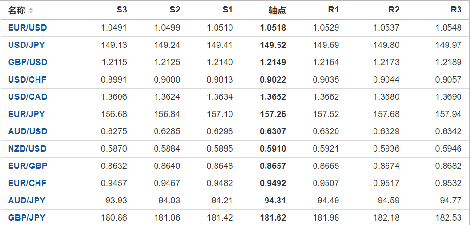Open the AUD/JPY currency pair link
Screen dimensions: 471x225
click(x=26, y=201)
